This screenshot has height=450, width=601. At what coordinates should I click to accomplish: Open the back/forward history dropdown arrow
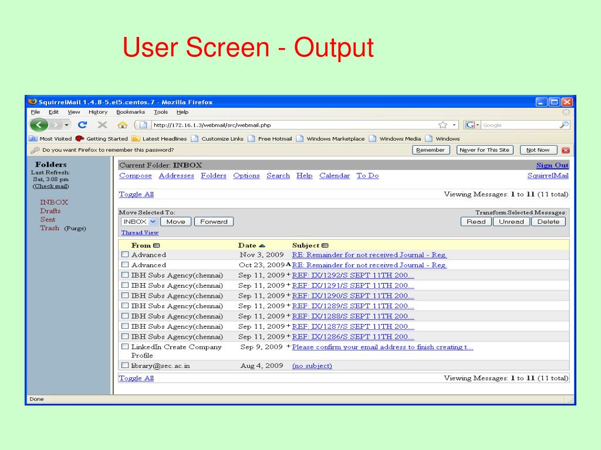coord(66,125)
